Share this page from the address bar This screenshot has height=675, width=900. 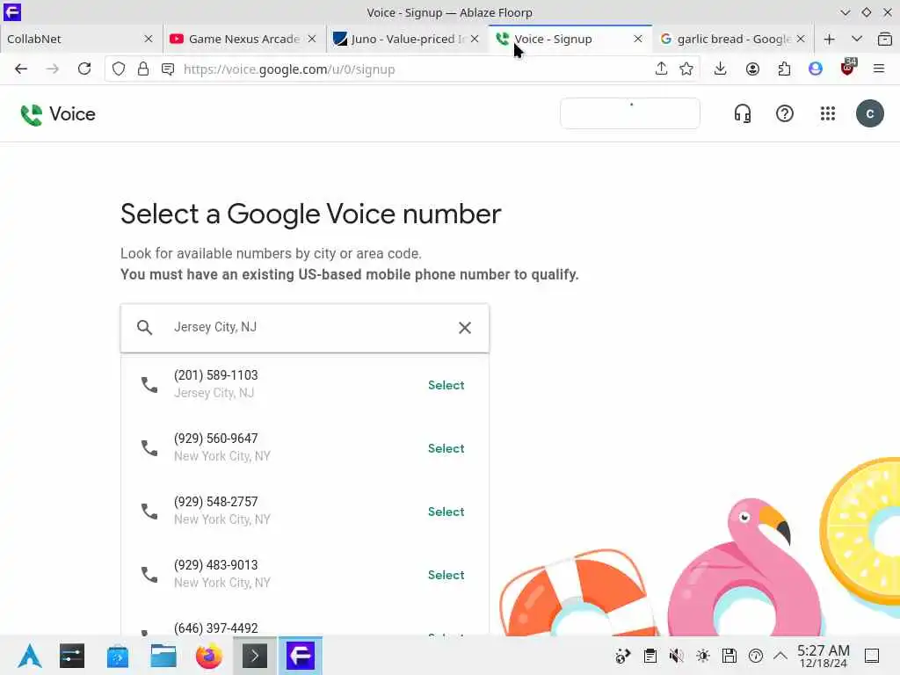click(x=661, y=69)
